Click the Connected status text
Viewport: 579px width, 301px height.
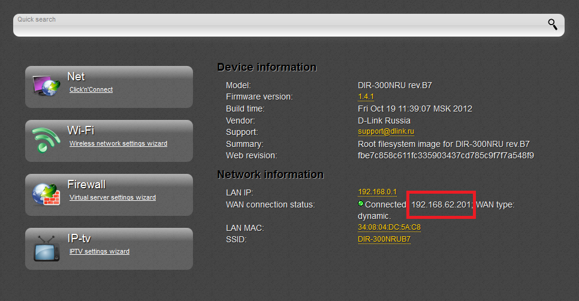click(385, 204)
